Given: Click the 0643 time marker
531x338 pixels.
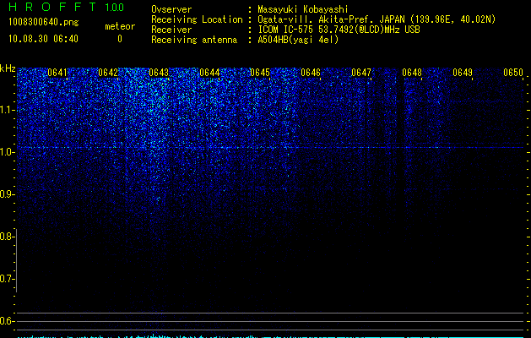Looking at the screenshot, I should pyautogui.click(x=159, y=73).
